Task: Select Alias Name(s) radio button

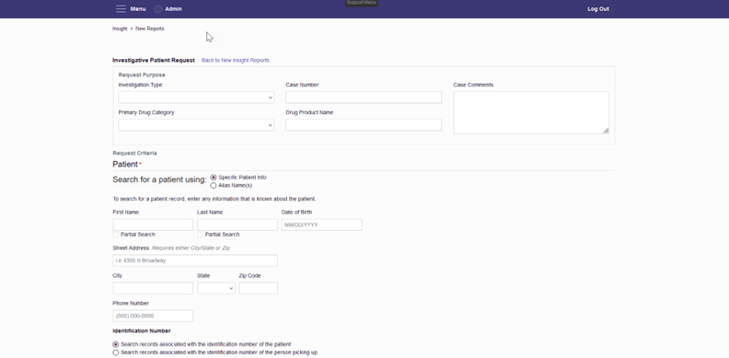Action: [214, 186]
